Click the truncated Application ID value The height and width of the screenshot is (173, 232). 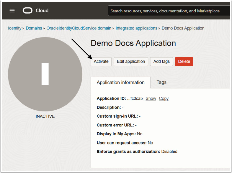point(135,98)
